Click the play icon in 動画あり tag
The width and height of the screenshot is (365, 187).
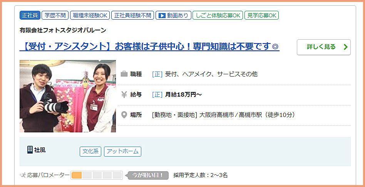coord(162,15)
